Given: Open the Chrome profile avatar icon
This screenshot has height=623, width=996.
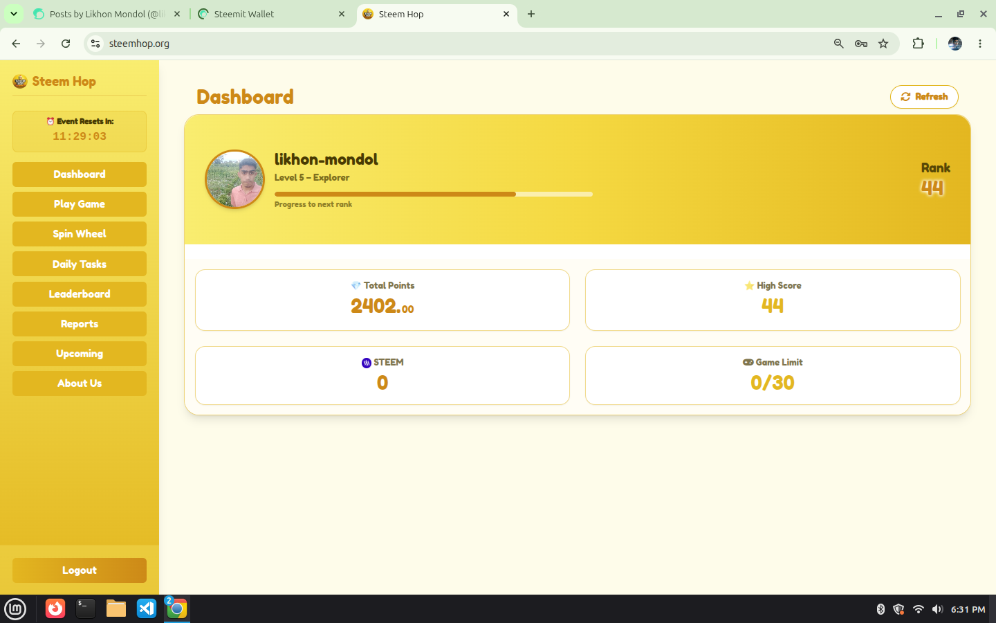Looking at the screenshot, I should click(955, 44).
